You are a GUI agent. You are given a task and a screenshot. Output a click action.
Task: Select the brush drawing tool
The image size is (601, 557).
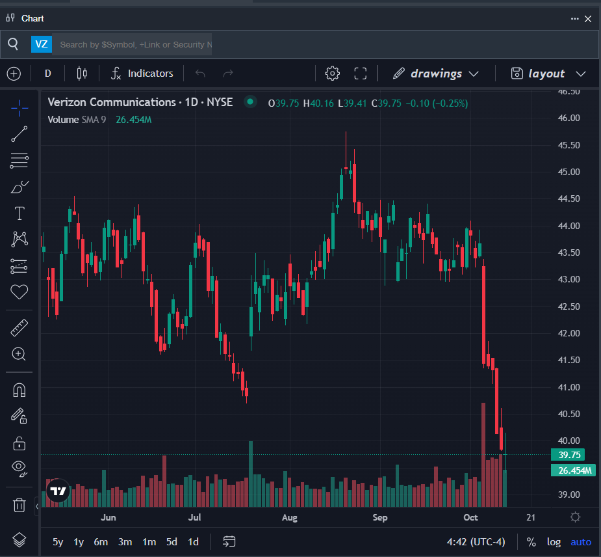pos(19,187)
